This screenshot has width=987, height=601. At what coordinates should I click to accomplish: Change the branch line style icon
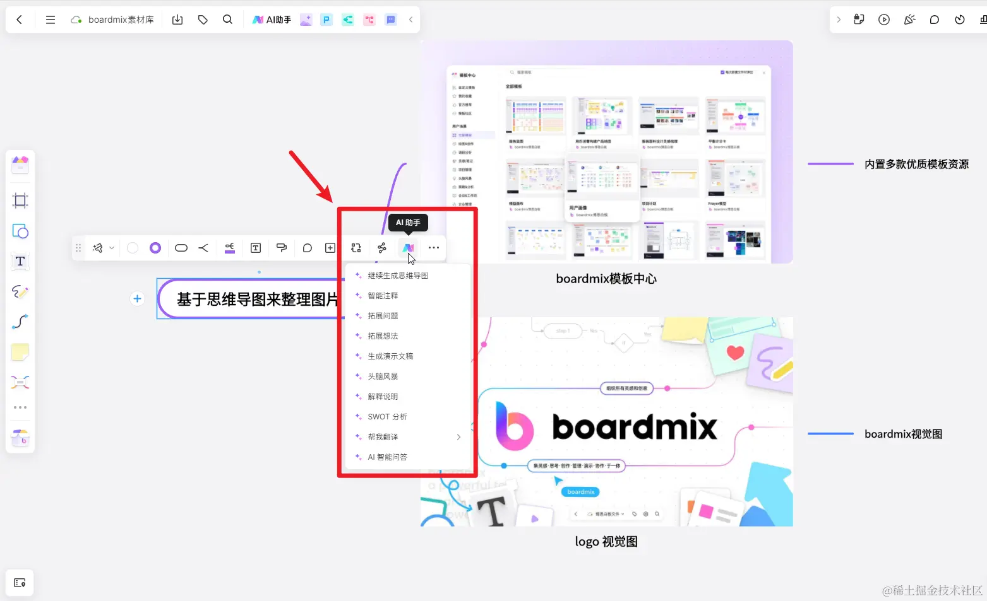point(203,248)
